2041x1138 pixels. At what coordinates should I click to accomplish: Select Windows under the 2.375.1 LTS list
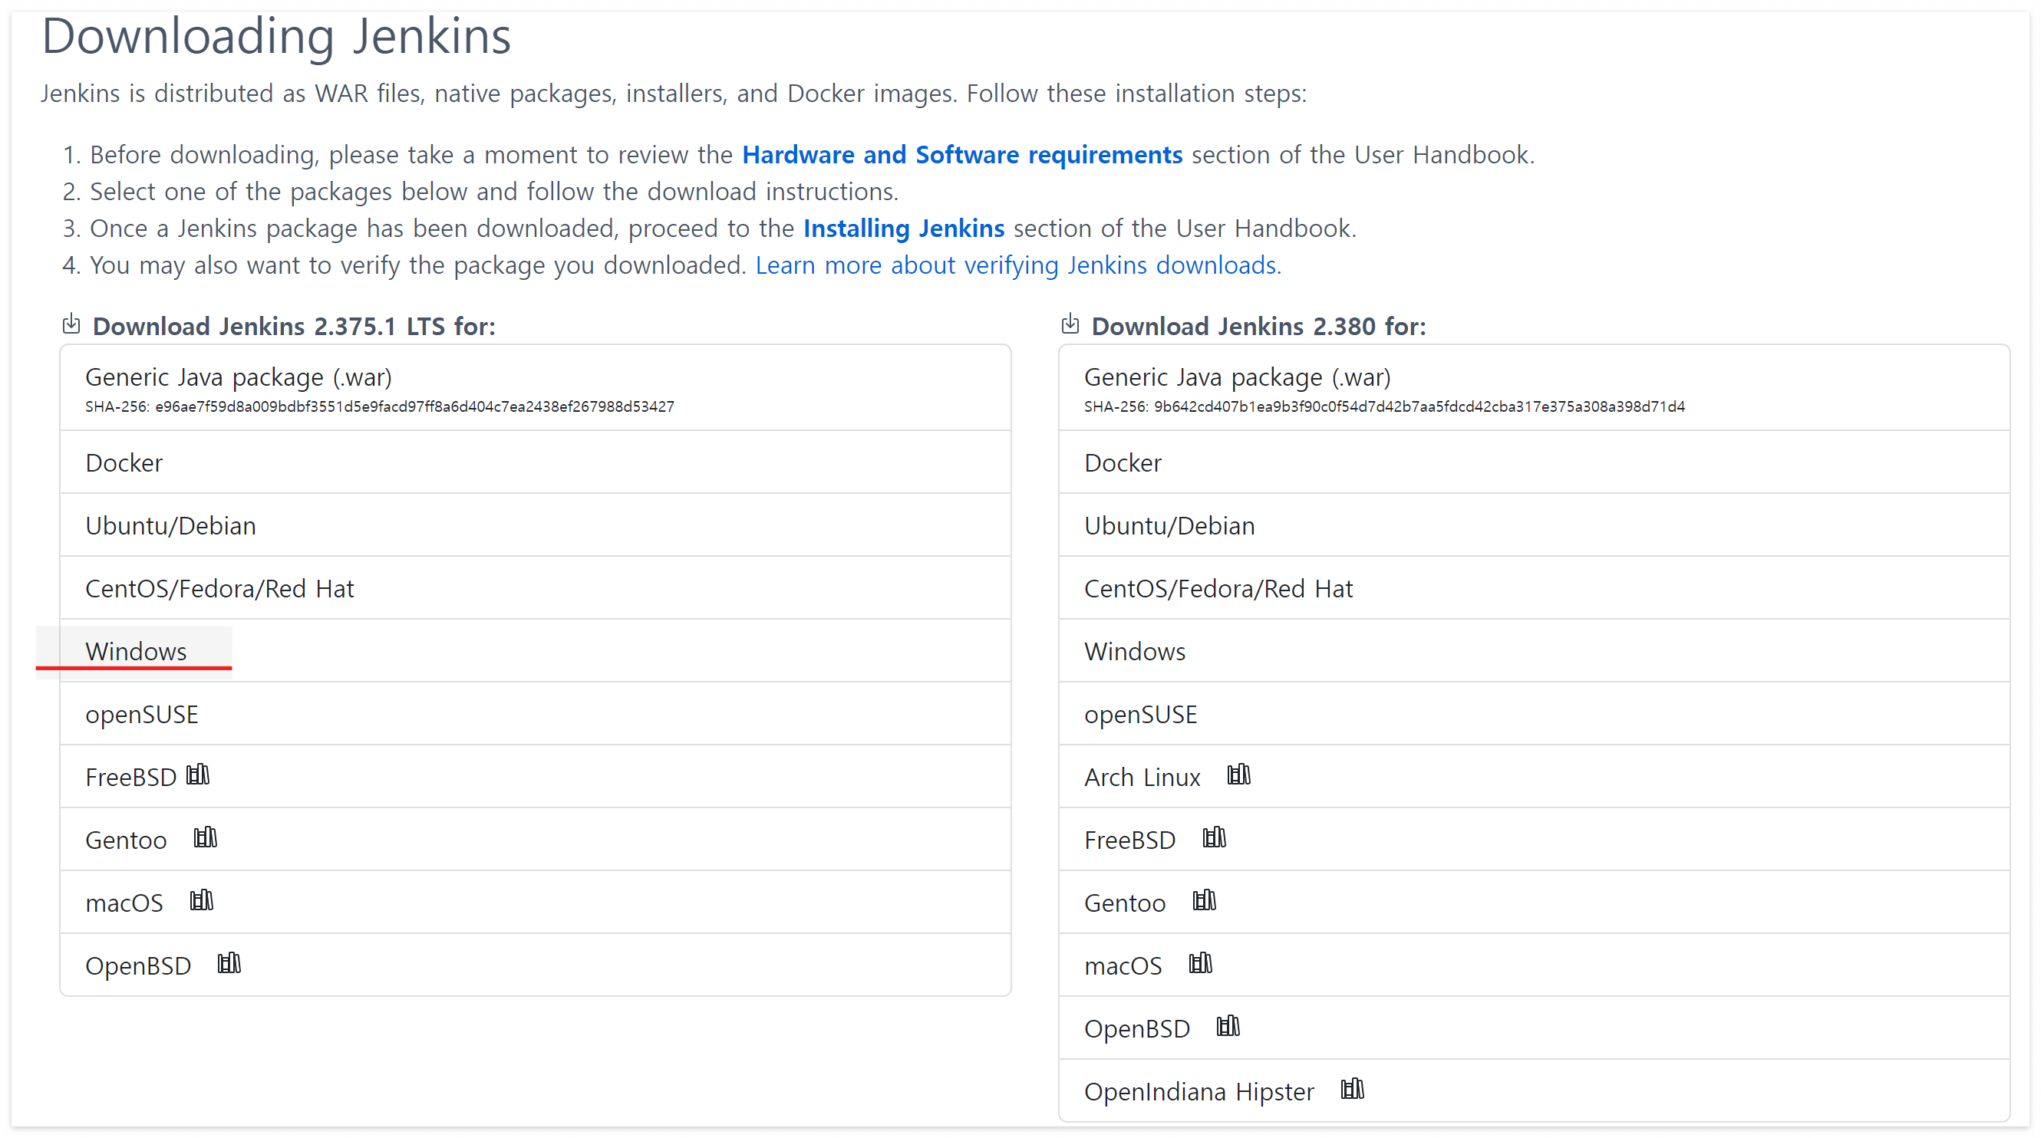pyautogui.click(x=136, y=651)
